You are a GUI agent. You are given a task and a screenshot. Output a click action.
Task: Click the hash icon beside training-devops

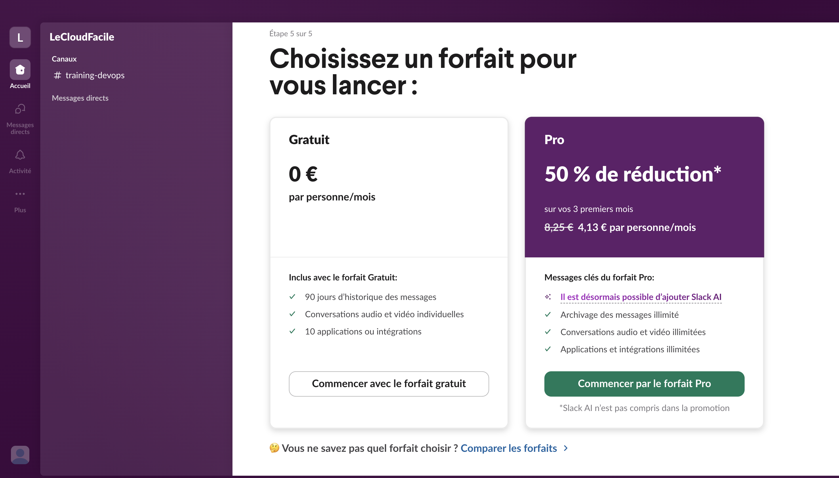58,76
